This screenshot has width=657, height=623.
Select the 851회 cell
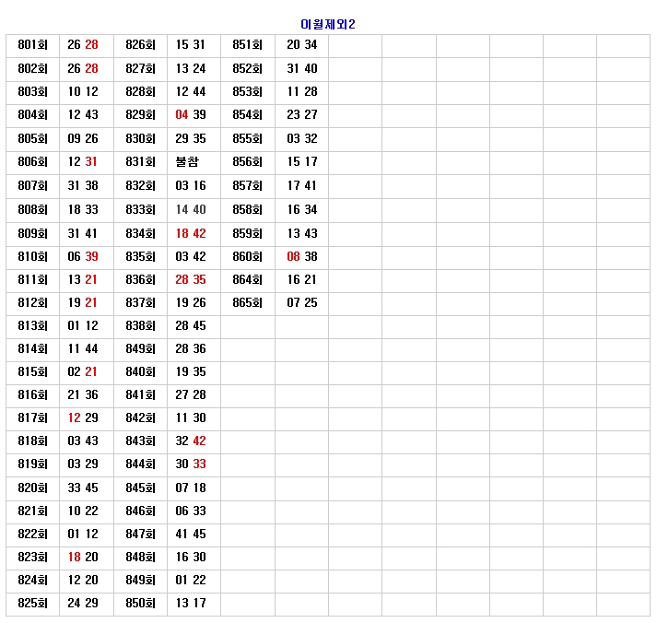(247, 45)
